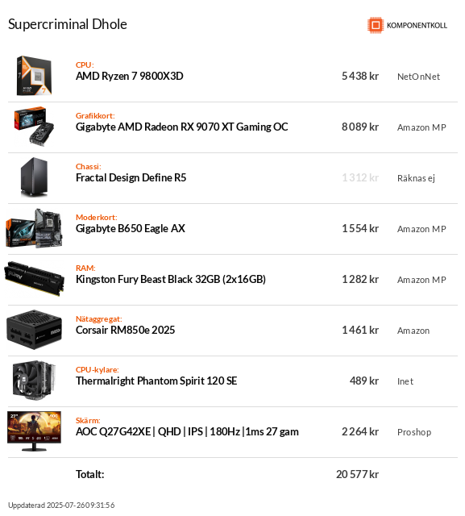Viewport: 465px width, 516px height.
Task: Select the Gigabyte RX 9070 XT product image
Action: pos(34,127)
